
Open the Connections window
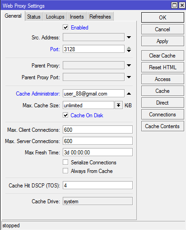(163, 115)
